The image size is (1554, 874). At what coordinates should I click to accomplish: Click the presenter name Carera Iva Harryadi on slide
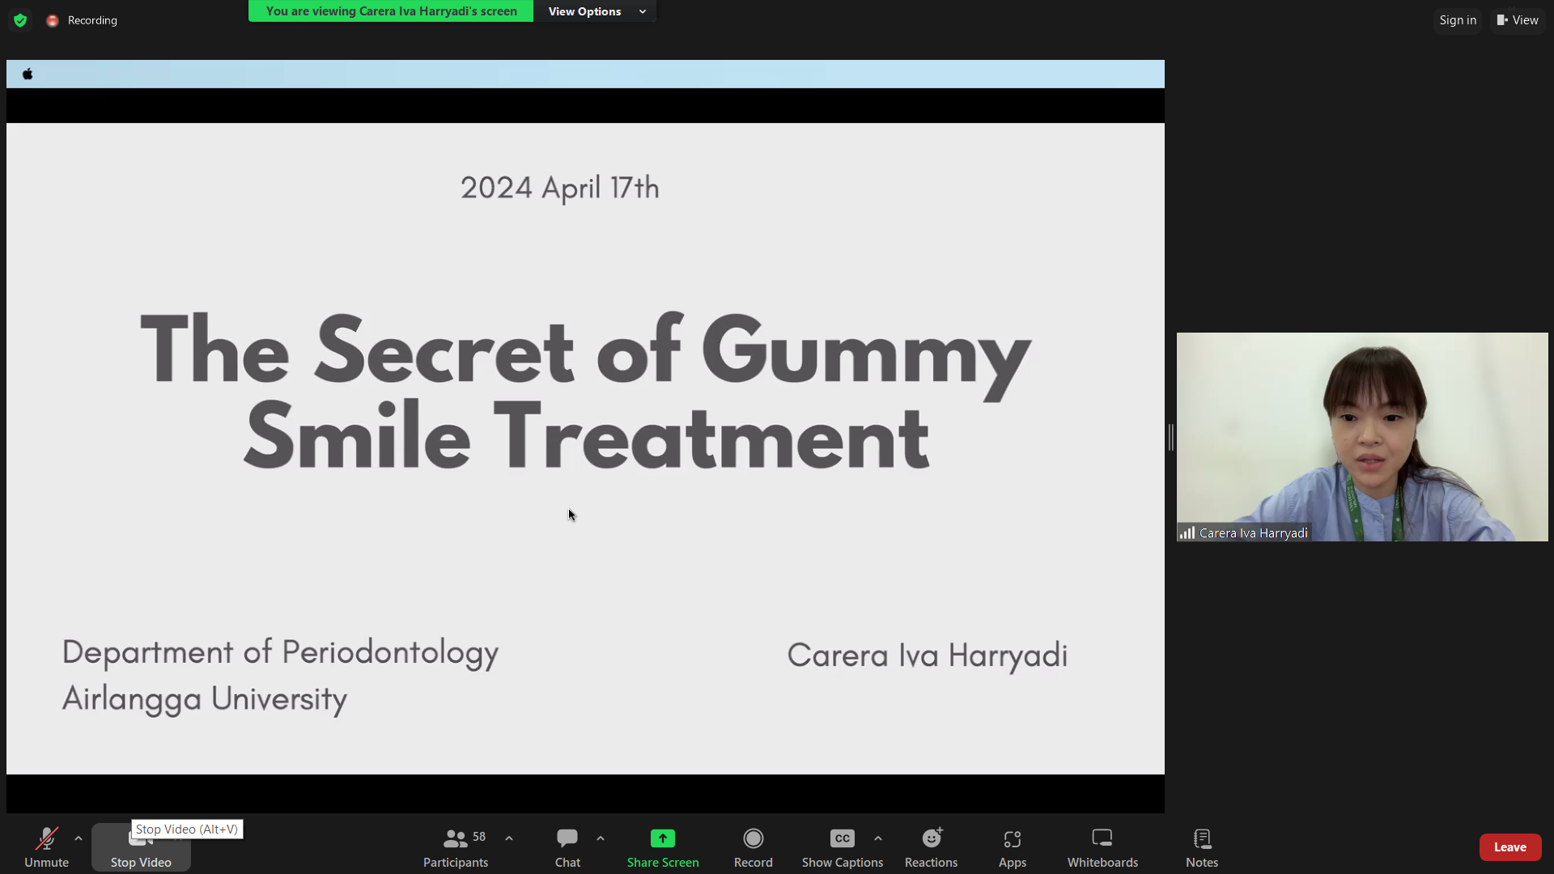928,655
